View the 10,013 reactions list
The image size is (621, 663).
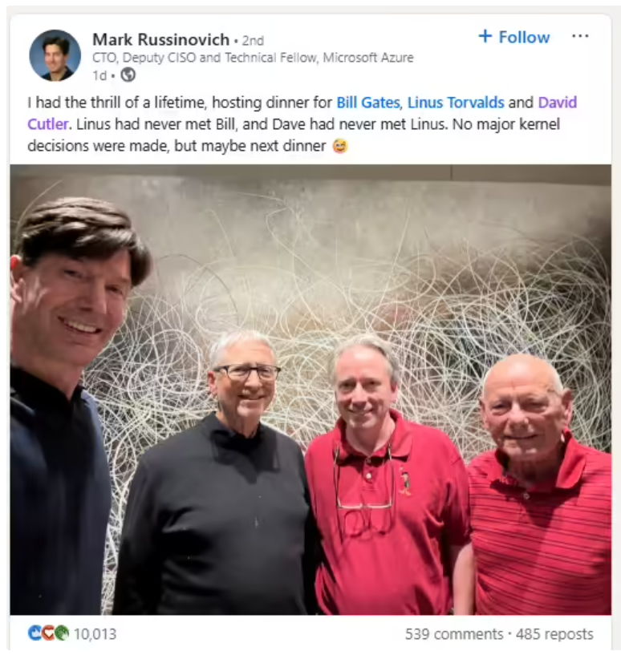95,634
